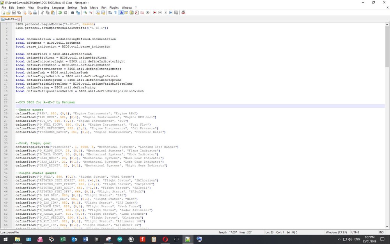Open Find with the binoculars icon
The width and height of the screenshot is (390, 244).
pyautogui.click(x=73, y=12)
